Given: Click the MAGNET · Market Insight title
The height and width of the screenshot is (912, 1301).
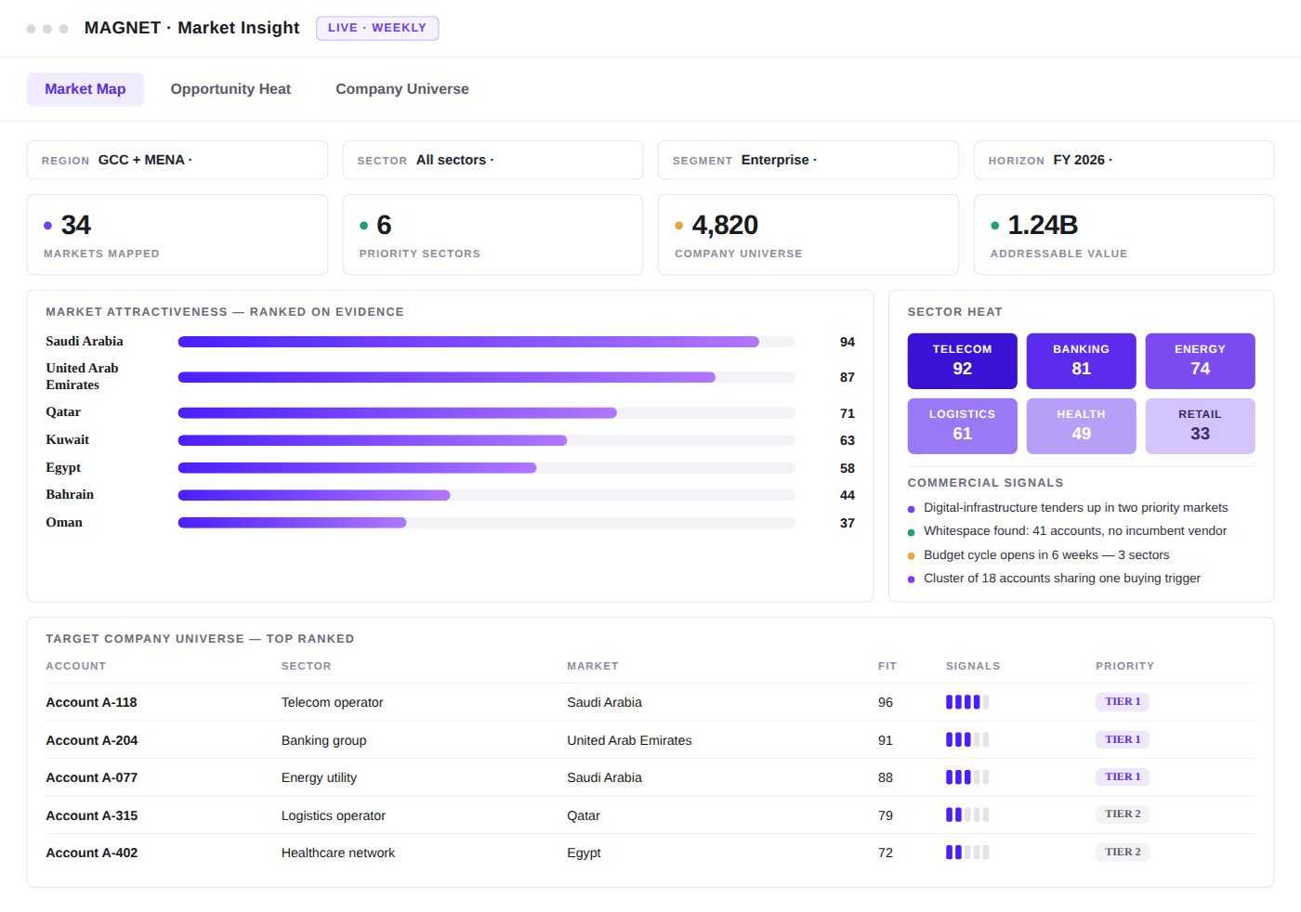Looking at the screenshot, I should pos(192,28).
